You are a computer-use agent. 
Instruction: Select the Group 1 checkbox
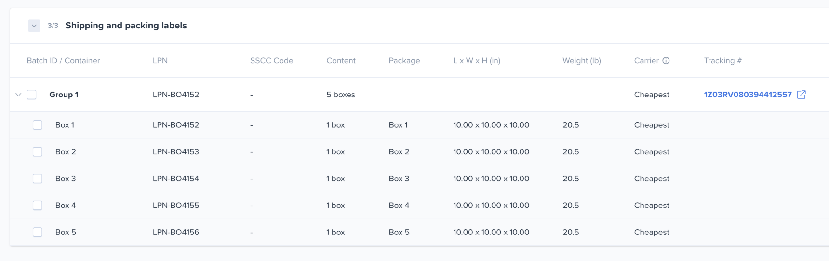point(32,95)
